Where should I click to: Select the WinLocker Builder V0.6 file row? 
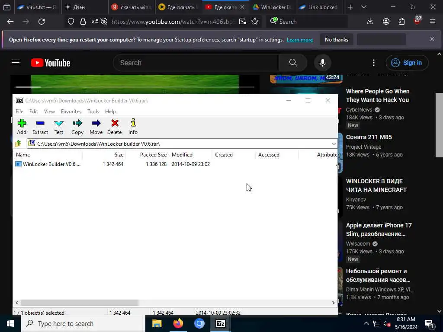(175, 164)
